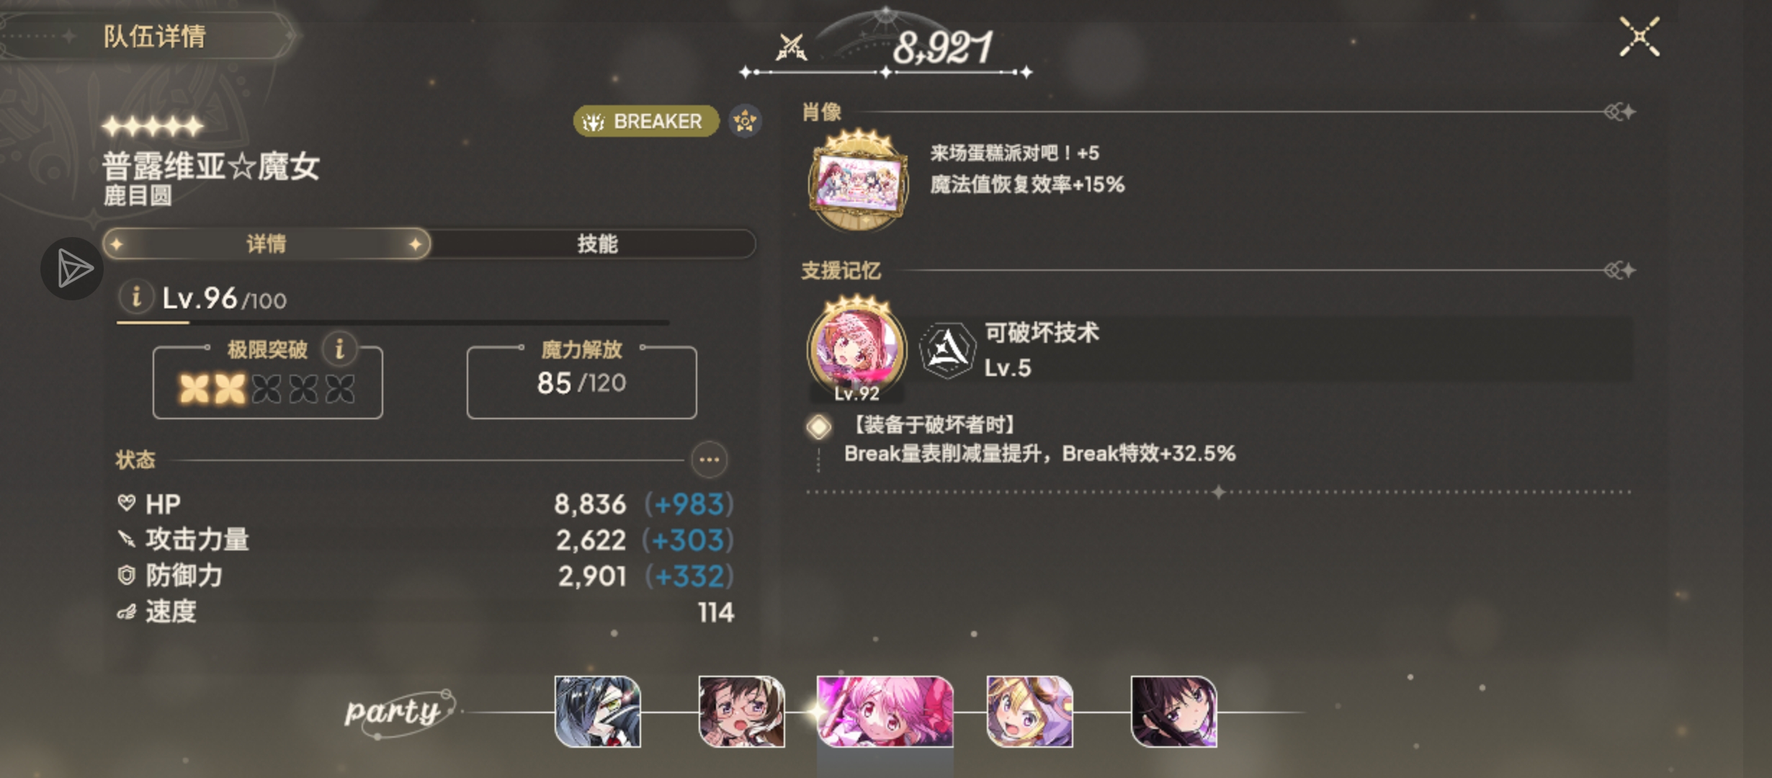Click the level experience progress bar
Viewport: 1772px width, 778px height.
(393, 322)
